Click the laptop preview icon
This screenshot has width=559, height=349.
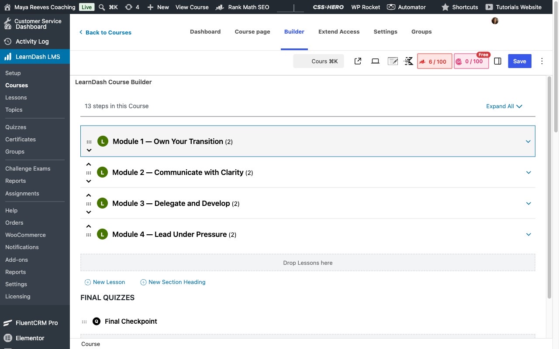click(x=375, y=61)
